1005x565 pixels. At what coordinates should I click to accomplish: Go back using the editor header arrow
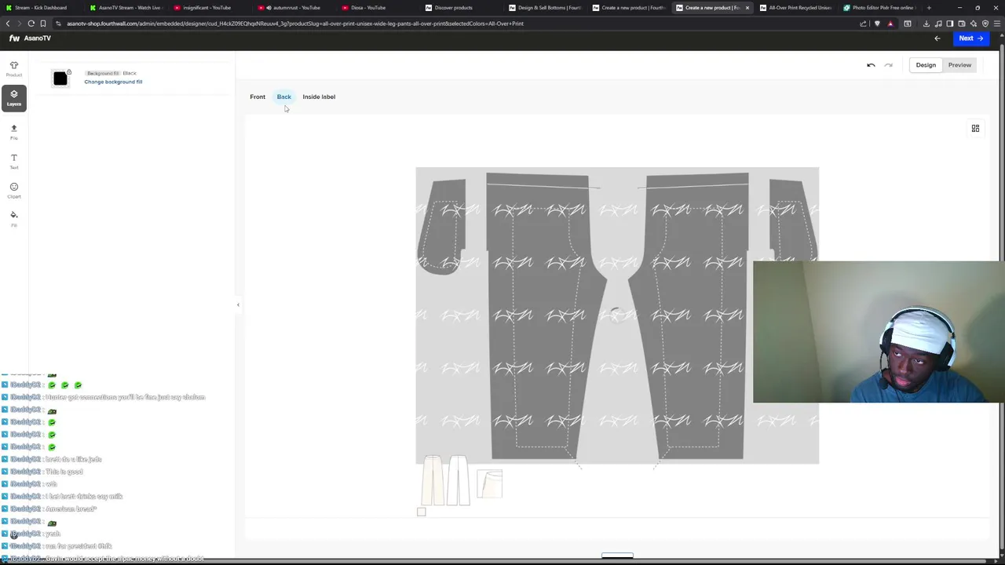tap(937, 38)
